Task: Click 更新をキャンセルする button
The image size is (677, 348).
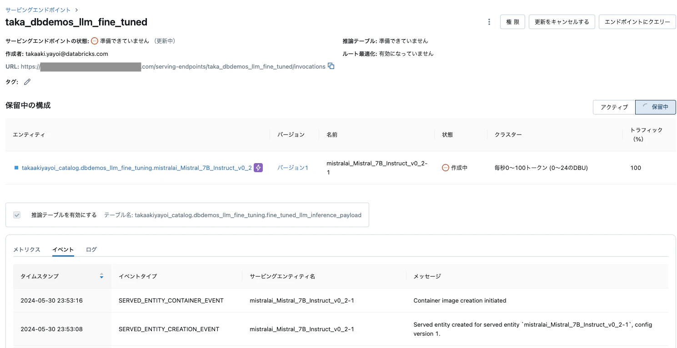Action: pyautogui.click(x=562, y=22)
